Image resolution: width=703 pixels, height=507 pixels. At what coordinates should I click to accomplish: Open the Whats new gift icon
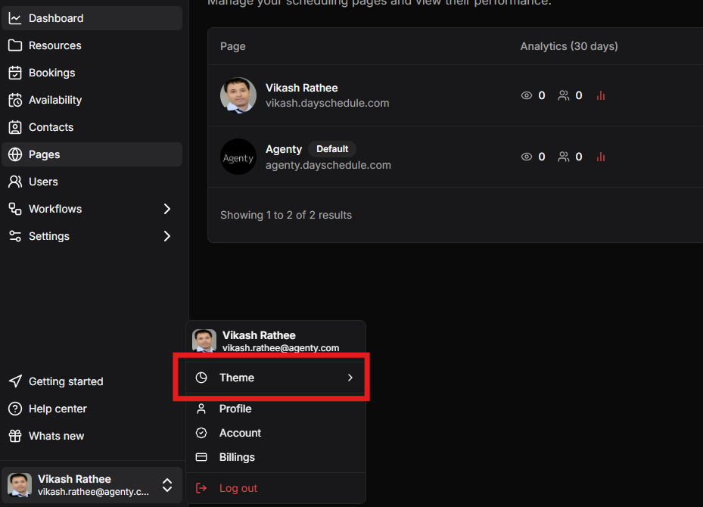[x=15, y=436]
